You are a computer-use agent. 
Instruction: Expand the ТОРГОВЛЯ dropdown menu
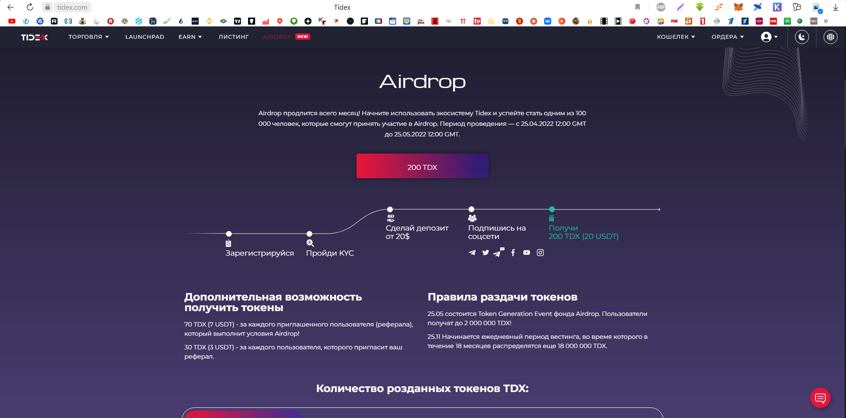click(89, 37)
